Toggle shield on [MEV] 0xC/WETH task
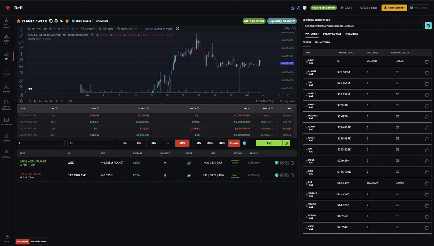The width and height of the screenshot is (434, 246). coord(277,175)
